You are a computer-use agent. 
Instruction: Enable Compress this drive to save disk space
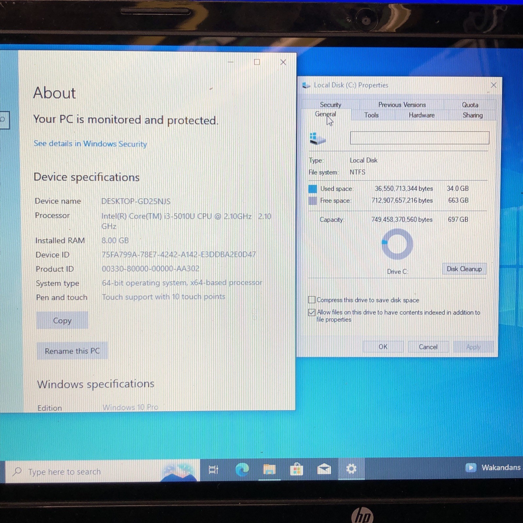pyautogui.click(x=312, y=300)
